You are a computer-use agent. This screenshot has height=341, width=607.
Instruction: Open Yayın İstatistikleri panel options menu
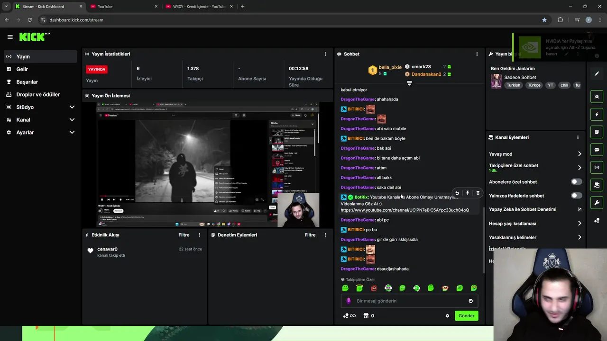point(325,54)
